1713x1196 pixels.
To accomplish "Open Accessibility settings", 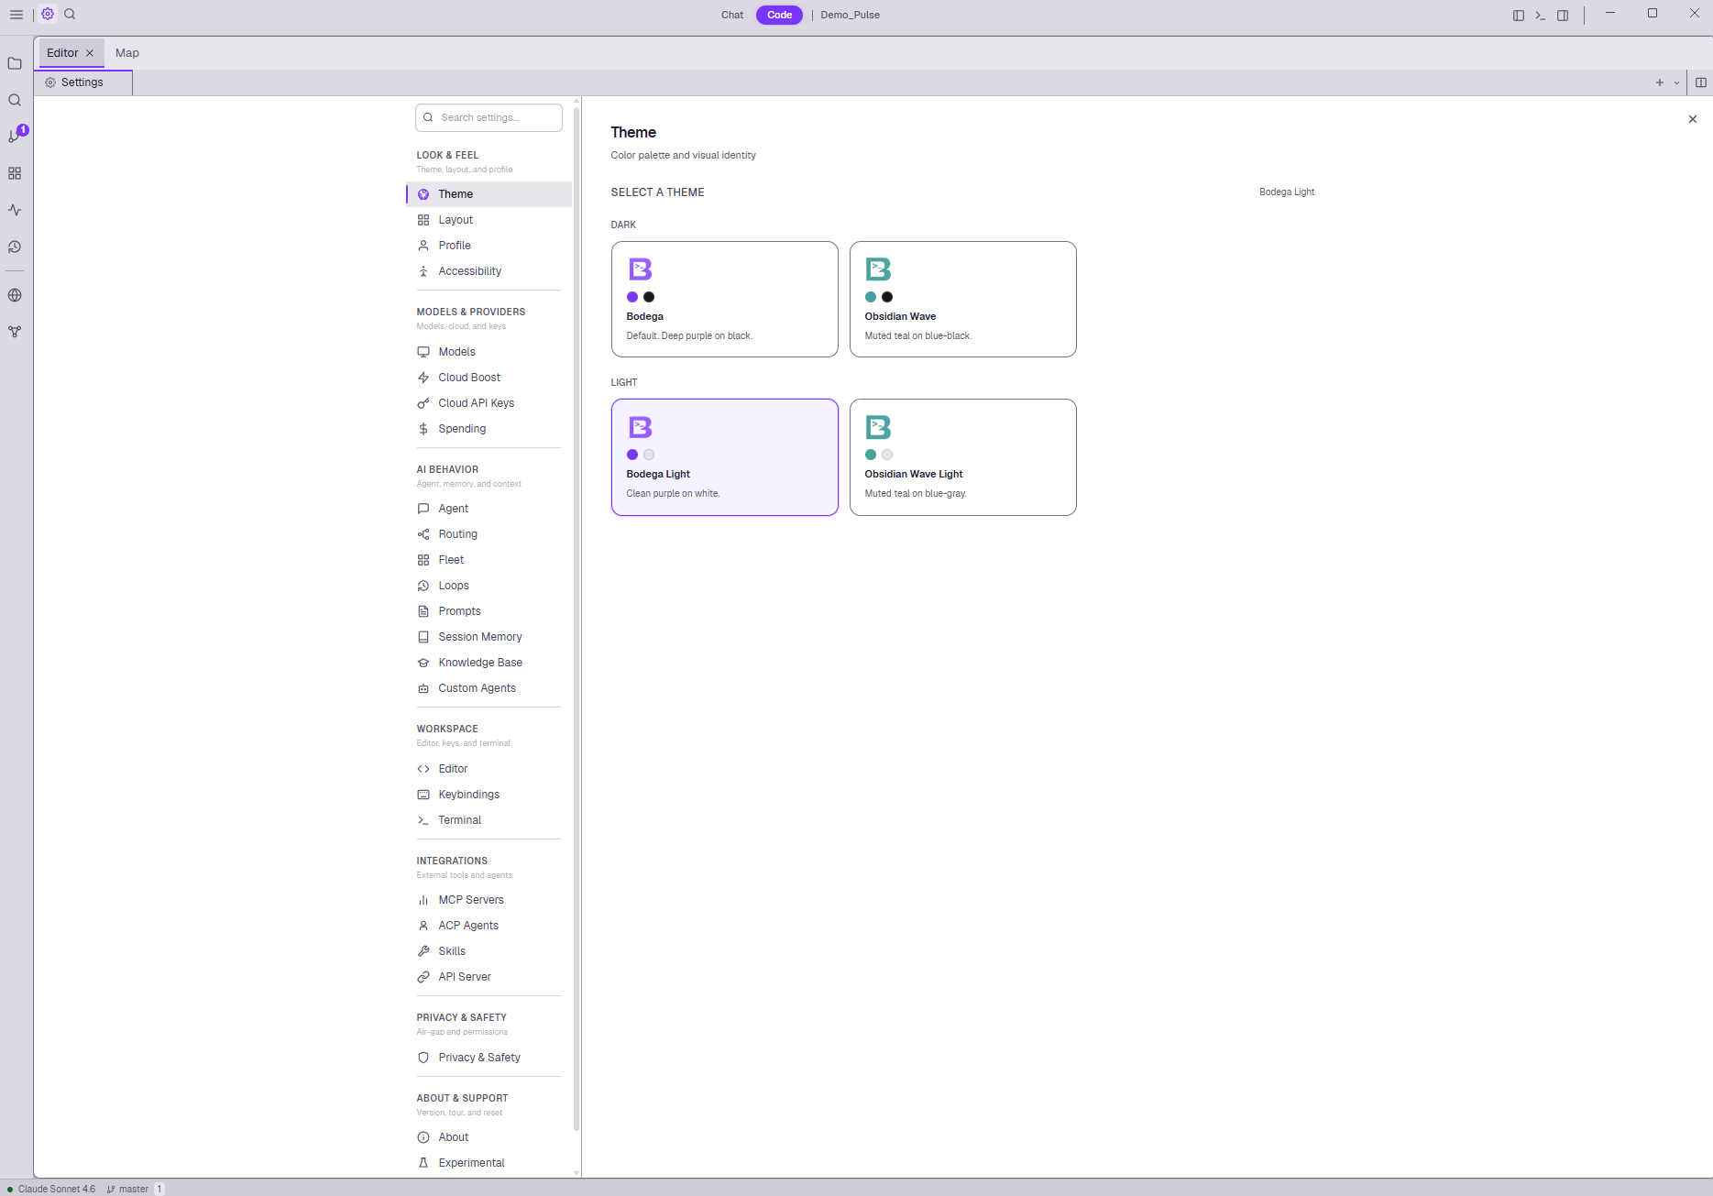I will pos(489,271).
